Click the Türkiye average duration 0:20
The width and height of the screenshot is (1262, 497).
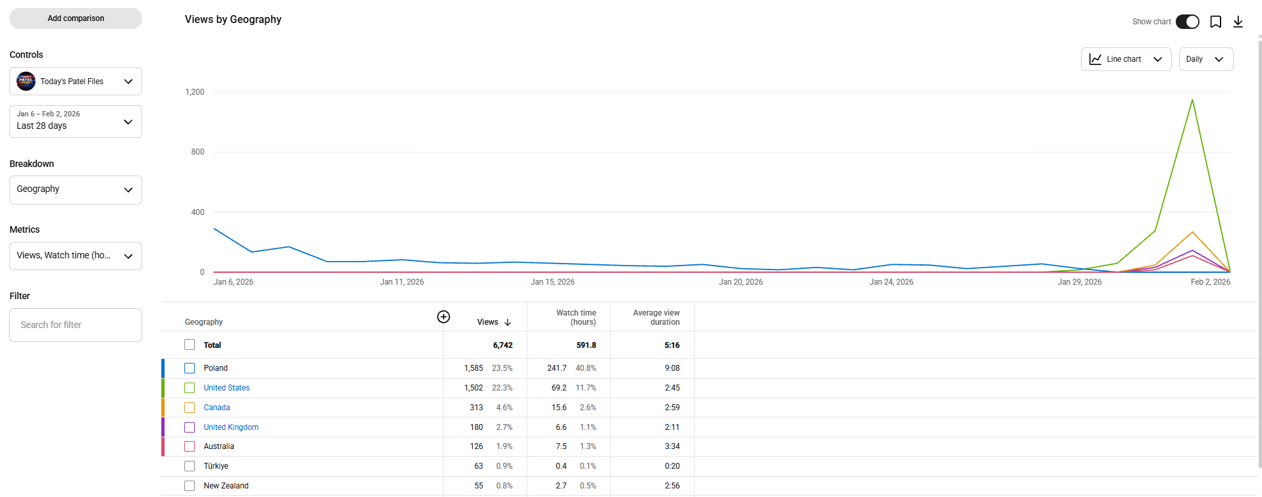point(672,466)
